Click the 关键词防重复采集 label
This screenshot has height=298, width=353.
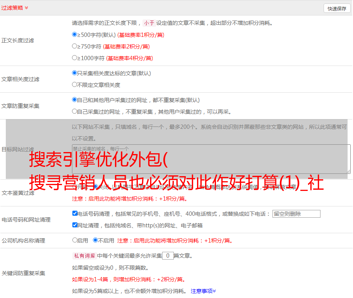pos(23,274)
